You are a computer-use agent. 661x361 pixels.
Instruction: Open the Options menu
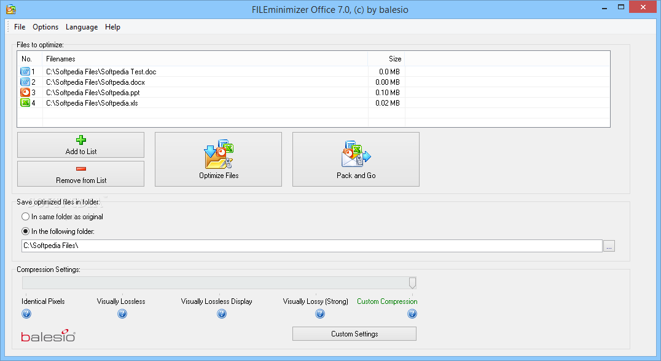coord(45,27)
